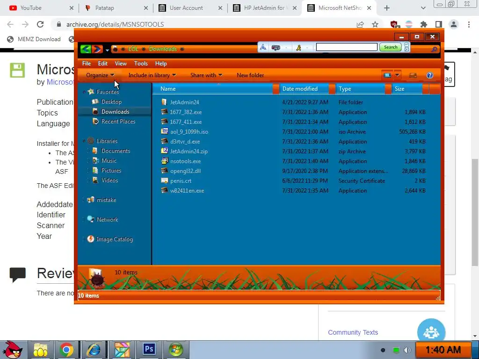The width and height of the screenshot is (479, 359).
Task: Open the recent locations dropdown beside navigation arrows
Action: [x=107, y=50]
